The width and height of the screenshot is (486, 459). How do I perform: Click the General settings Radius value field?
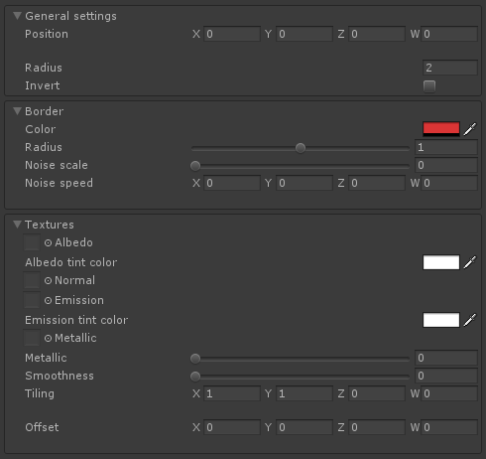click(x=450, y=68)
